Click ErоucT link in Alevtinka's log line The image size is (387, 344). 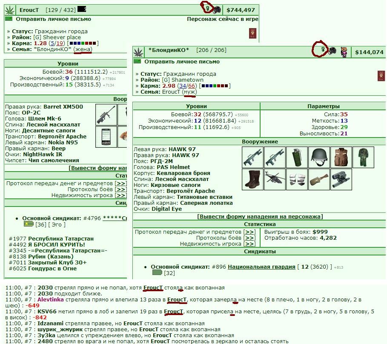(177, 300)
